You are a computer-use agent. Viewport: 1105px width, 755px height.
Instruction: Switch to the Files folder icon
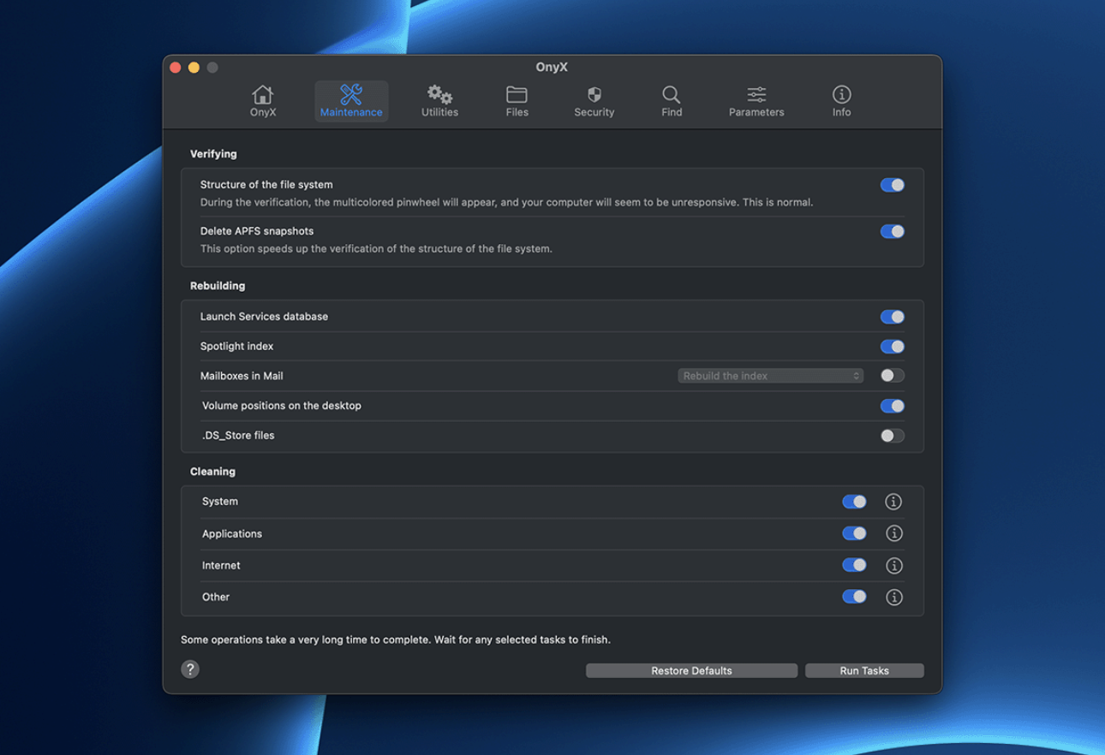[517, 101]
